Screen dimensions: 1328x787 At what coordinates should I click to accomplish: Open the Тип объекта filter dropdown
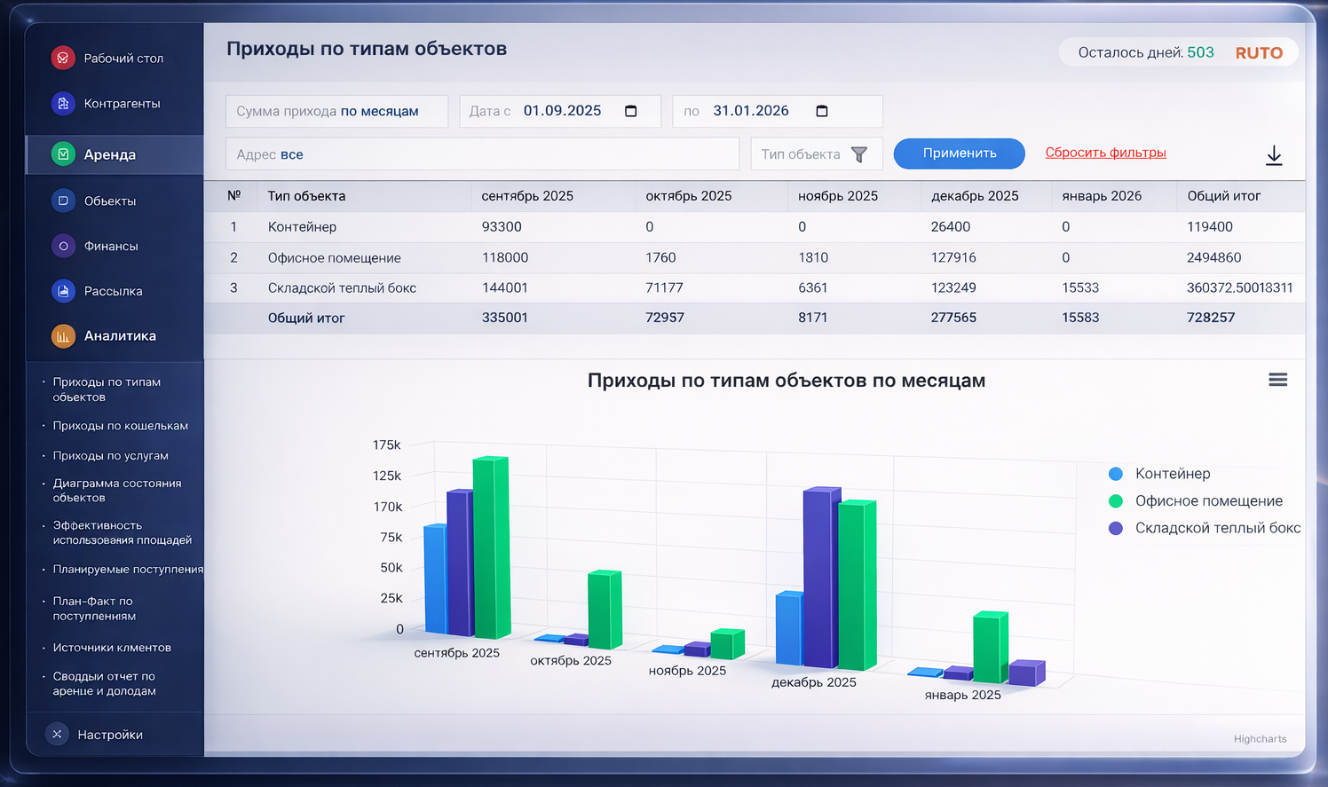click(817, 154)
